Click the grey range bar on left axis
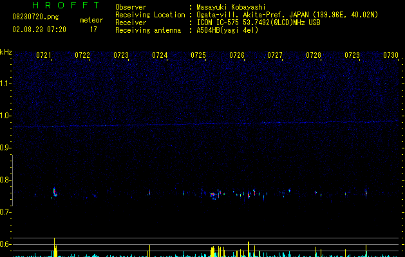This screenshot has height=257, width=405. [x=12, y=180]
